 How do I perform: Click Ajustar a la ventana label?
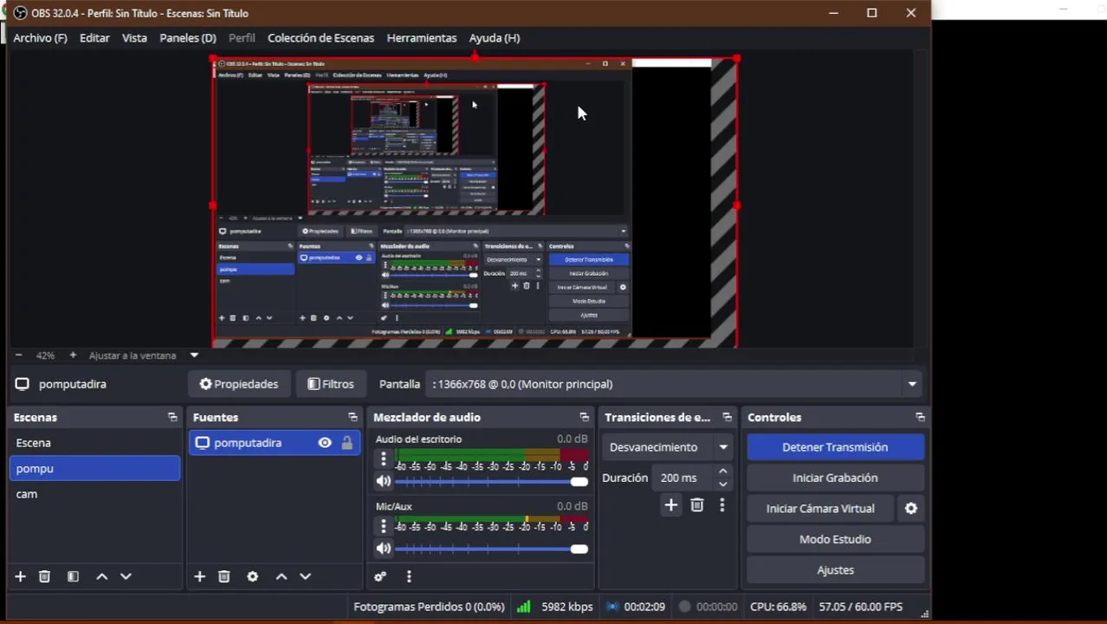[x=132, y=355]
